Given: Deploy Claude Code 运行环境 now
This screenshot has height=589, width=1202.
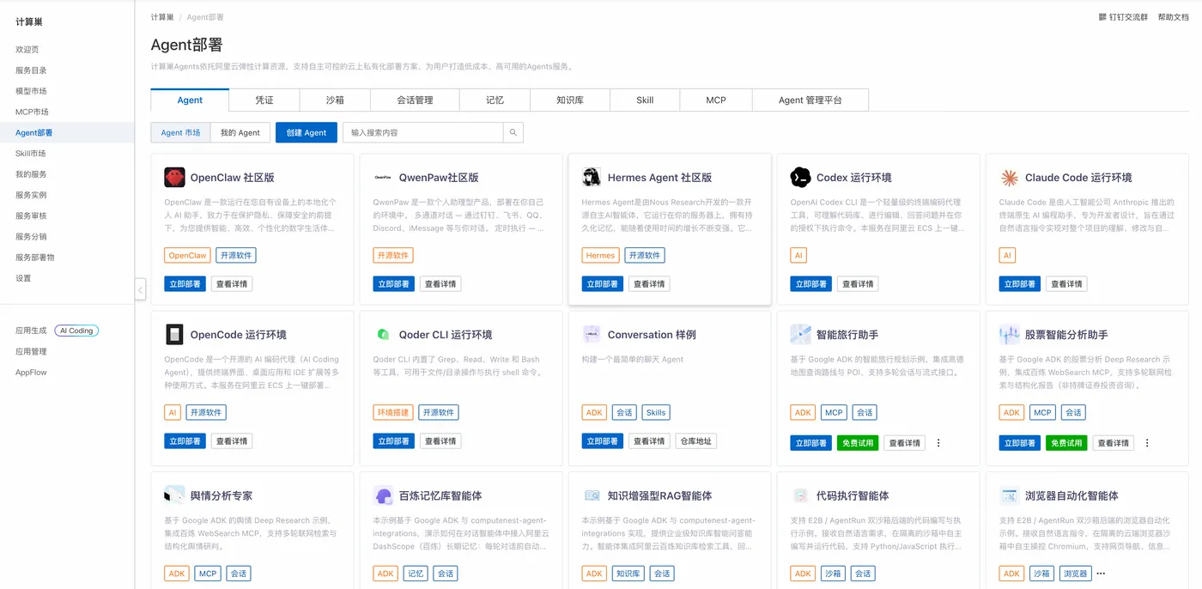Looking at the screenshot, I should (1021, 284).
